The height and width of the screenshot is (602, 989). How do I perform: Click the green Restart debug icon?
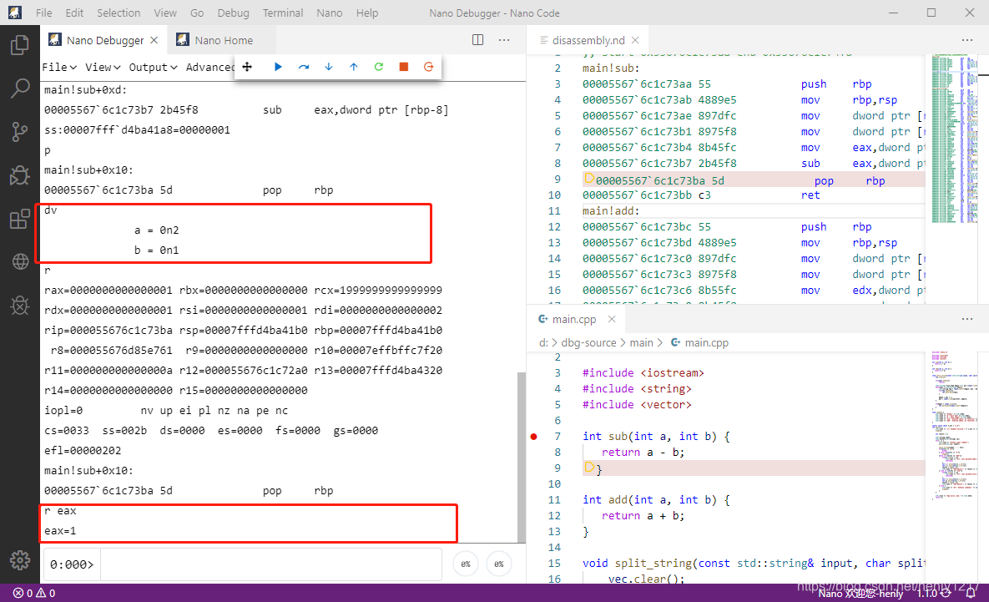379,67
